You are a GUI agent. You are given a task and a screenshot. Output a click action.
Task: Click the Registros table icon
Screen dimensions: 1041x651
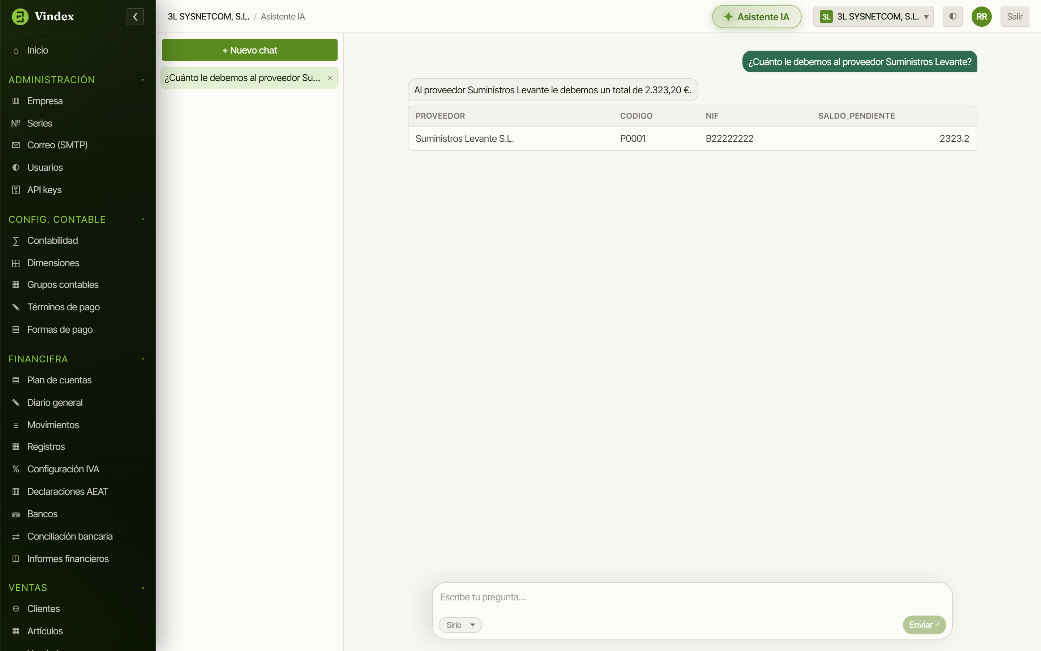pyautogui.click(x=16, y=447)
